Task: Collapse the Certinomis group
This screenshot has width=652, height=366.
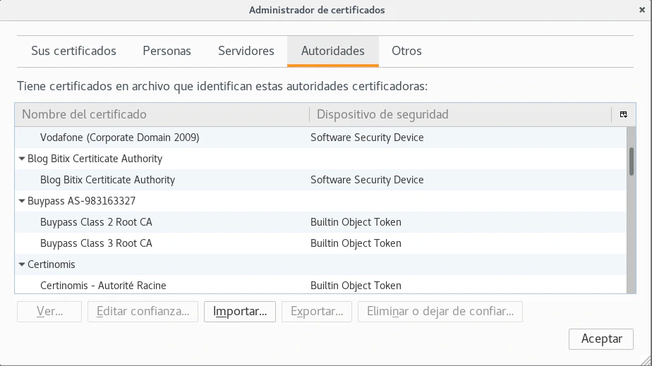Action: click(22, 265)
